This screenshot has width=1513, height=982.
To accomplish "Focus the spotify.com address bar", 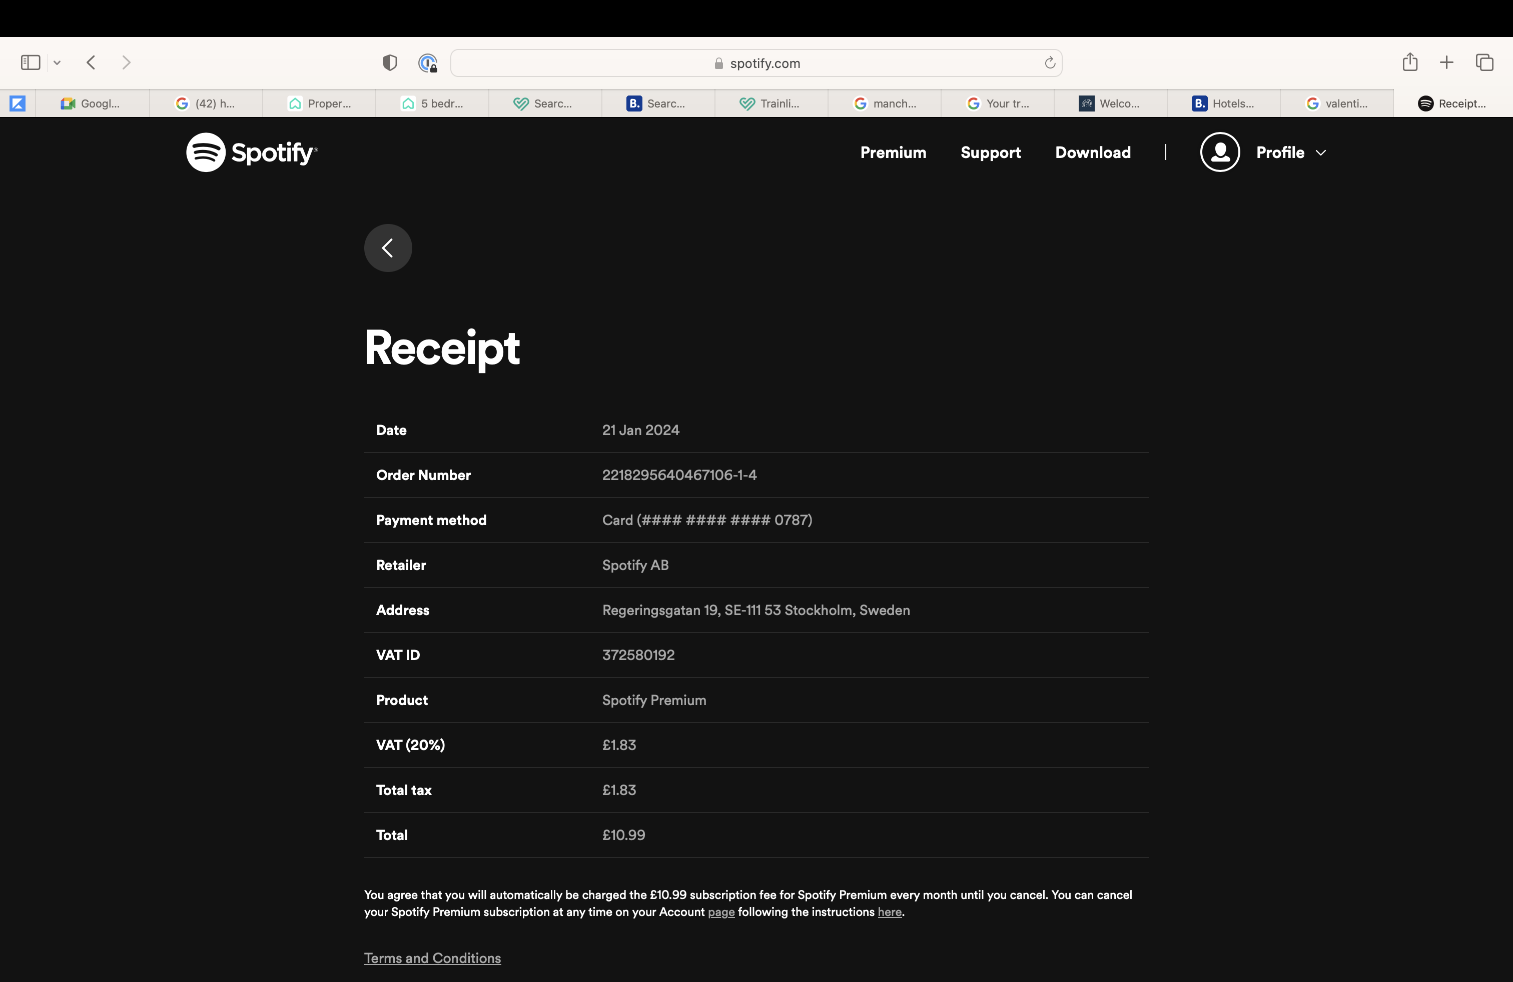I will pyautogui.click(x=756, y=63).
